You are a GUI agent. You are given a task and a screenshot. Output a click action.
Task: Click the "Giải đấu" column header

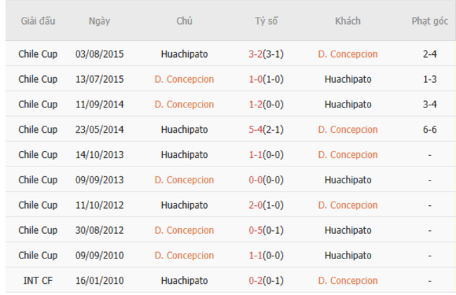click(x=38, y=20)
